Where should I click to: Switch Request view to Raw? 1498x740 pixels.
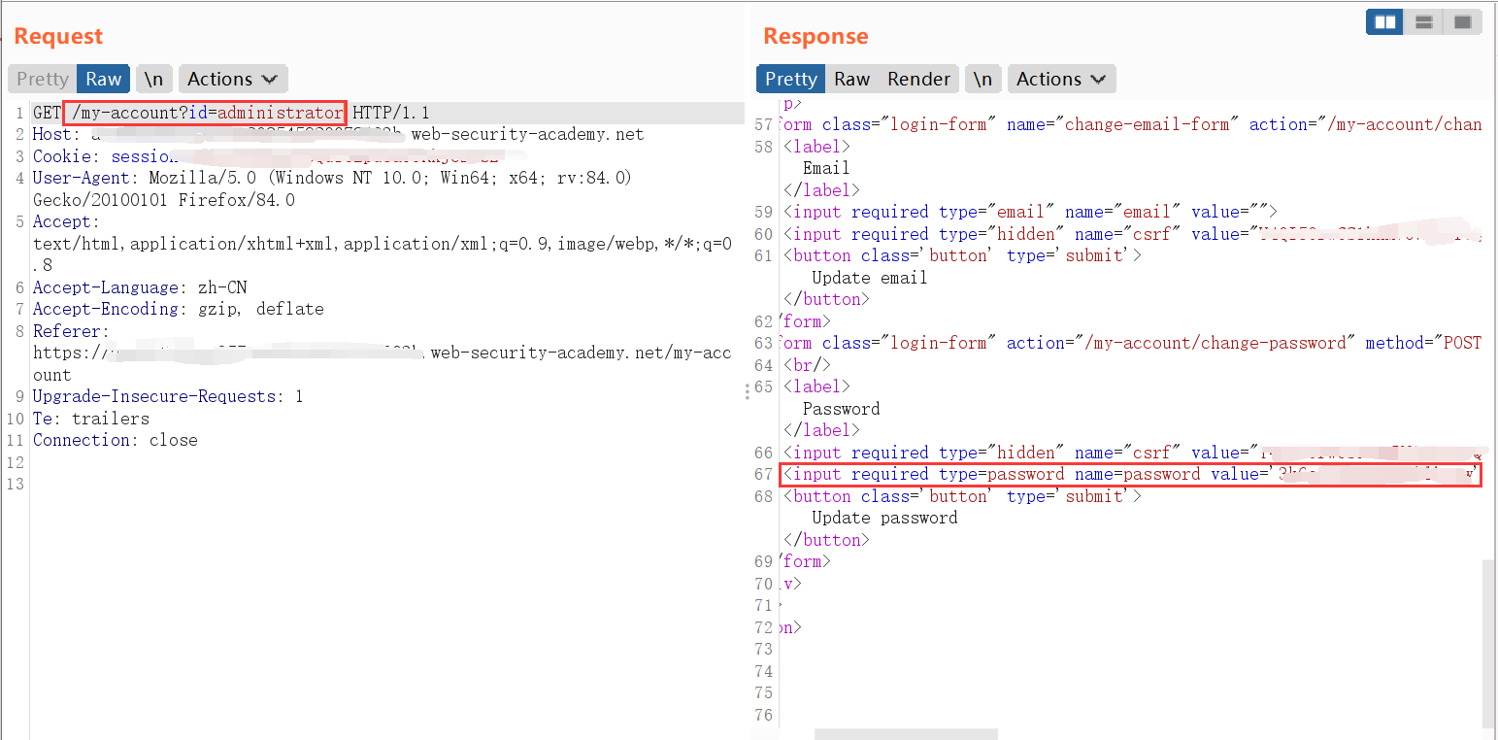coord(103,79)
